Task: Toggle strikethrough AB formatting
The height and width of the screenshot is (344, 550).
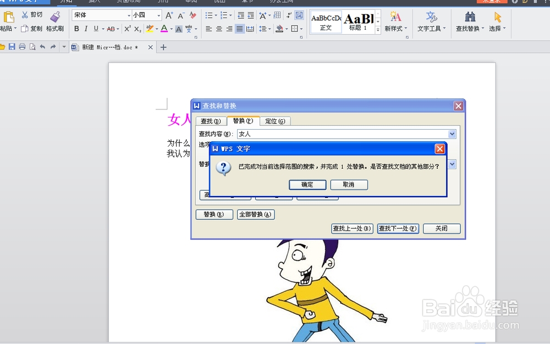Action: (111, 29)
